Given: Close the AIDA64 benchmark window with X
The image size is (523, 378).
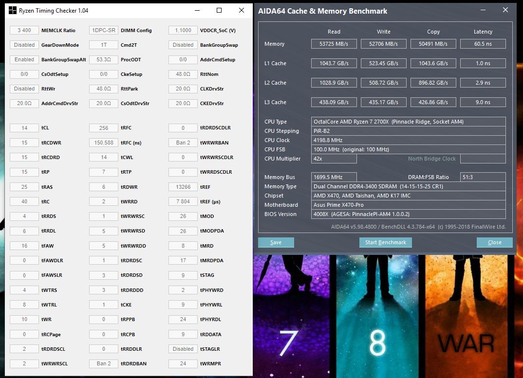Looking at the screenshot, I should pyautogui.click(x=505, y=10).
